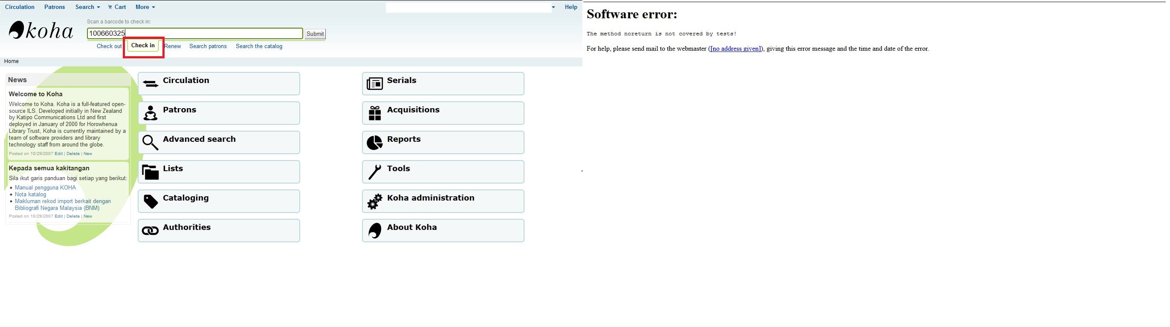Viewport: 1170px width, 327px height.
Task: Click the Acquisitions gift box icon
Action: [375, 113]
